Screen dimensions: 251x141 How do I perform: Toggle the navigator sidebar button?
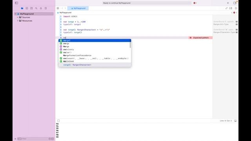click(16, 3)
